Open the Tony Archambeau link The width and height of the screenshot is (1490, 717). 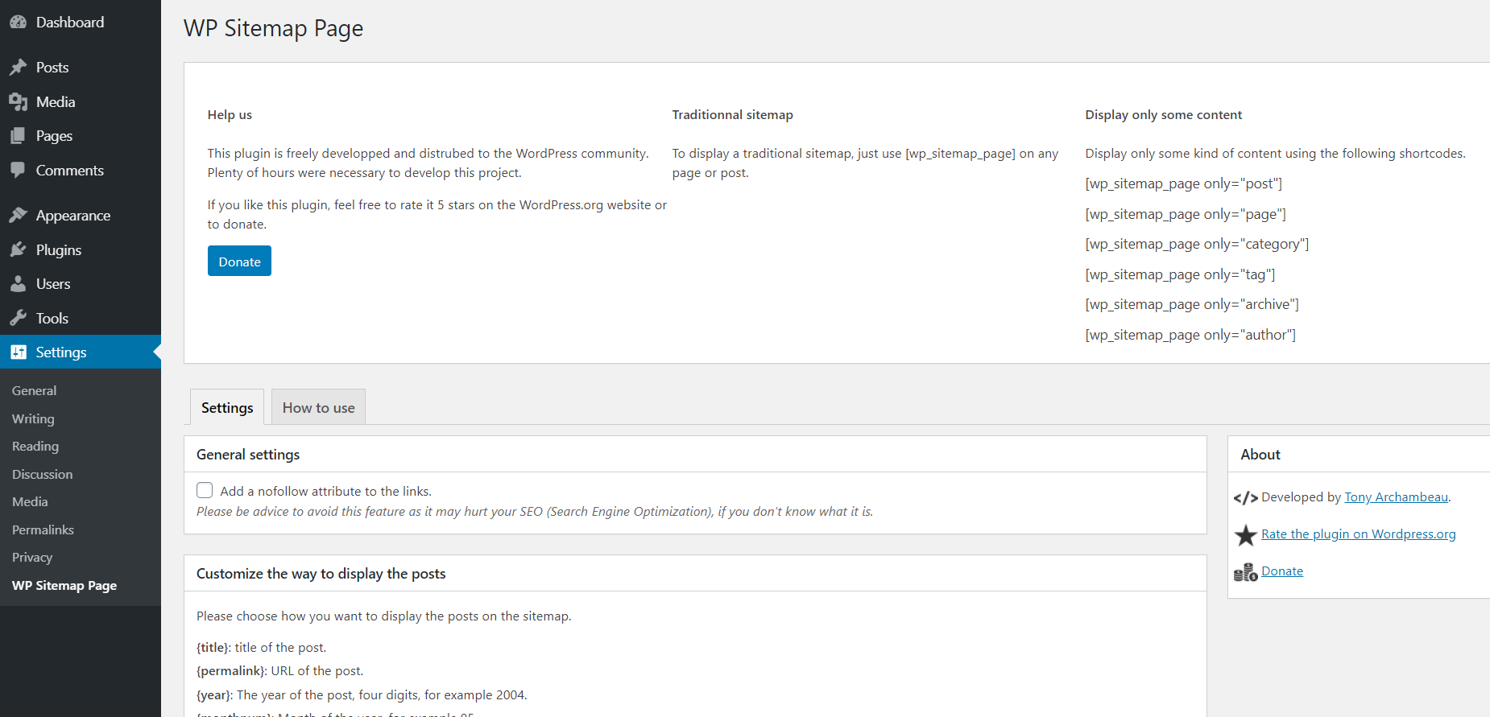(1396, 497)
